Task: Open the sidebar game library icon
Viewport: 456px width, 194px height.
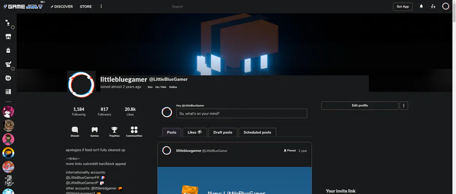Action: [8, 92]
